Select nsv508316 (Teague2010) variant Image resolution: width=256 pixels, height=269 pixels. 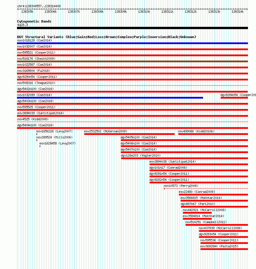pyautogui.click(x=36, y=83)
